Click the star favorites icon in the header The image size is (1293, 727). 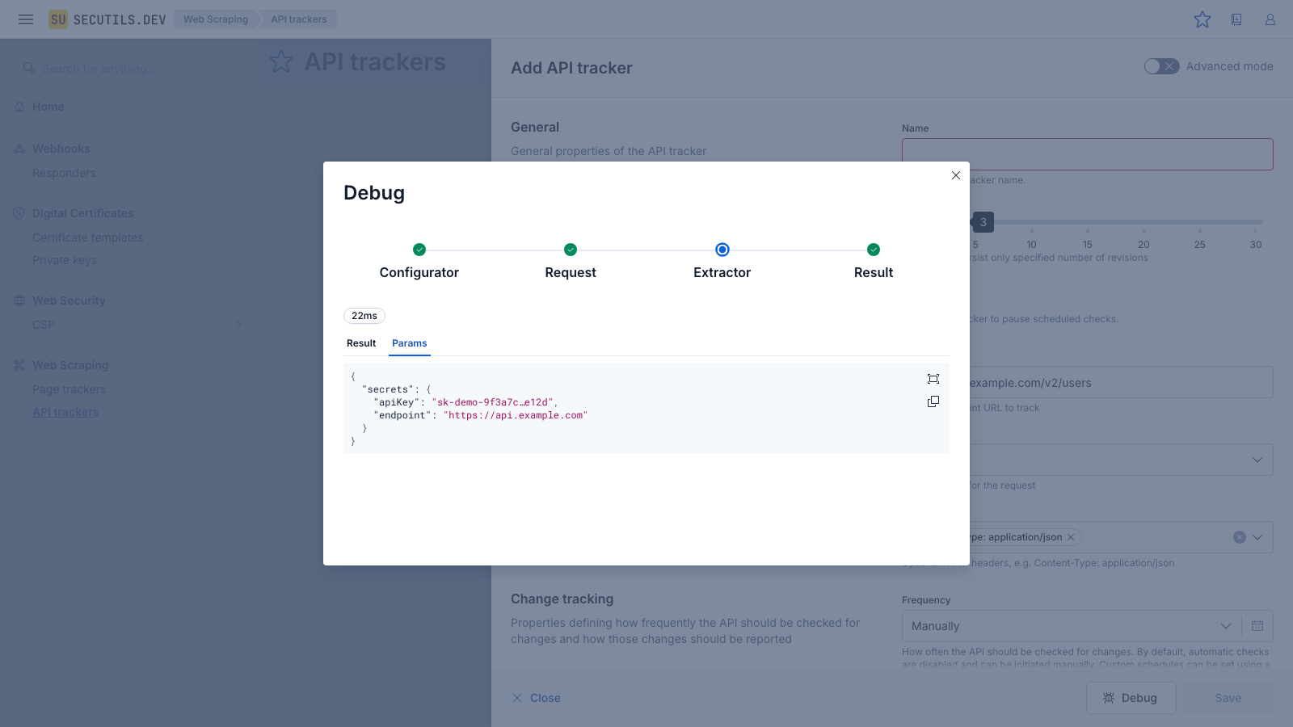pos(1202,19)
